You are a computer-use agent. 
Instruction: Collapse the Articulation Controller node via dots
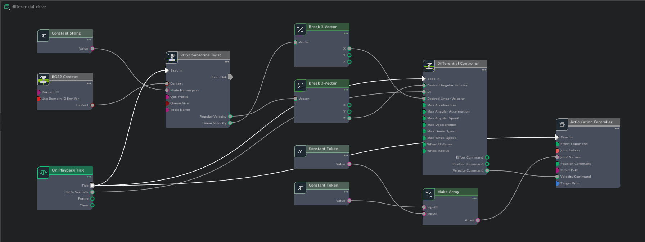(x=617, y=129)
